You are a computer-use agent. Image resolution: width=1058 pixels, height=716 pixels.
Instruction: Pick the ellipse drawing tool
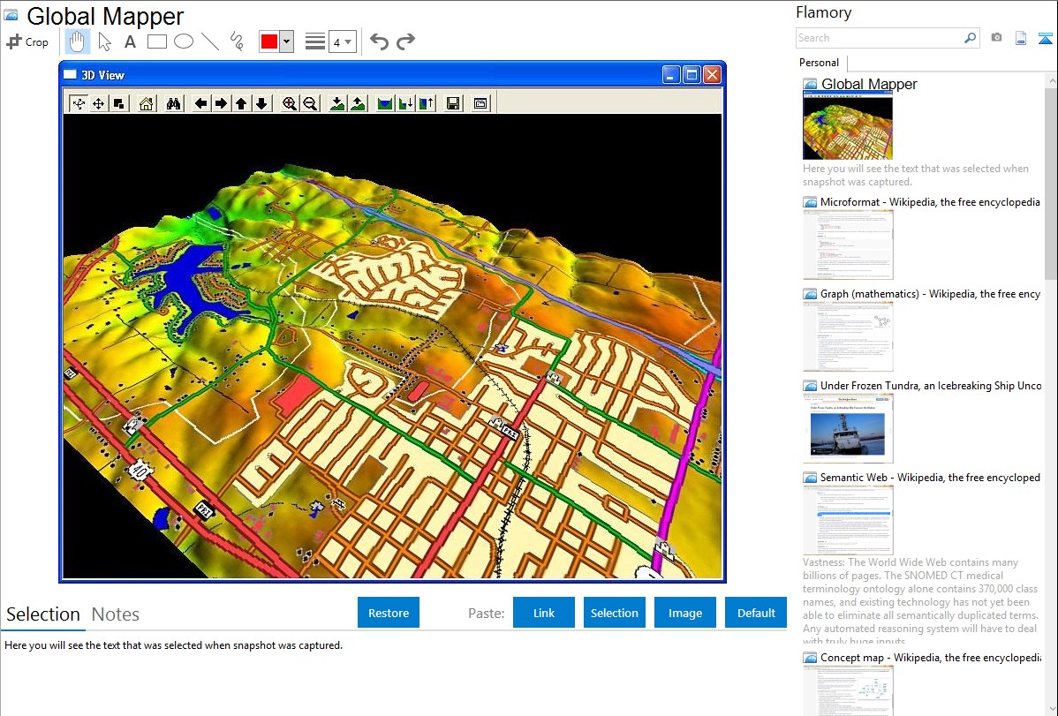pyautogui.click(x=184, y=41)
